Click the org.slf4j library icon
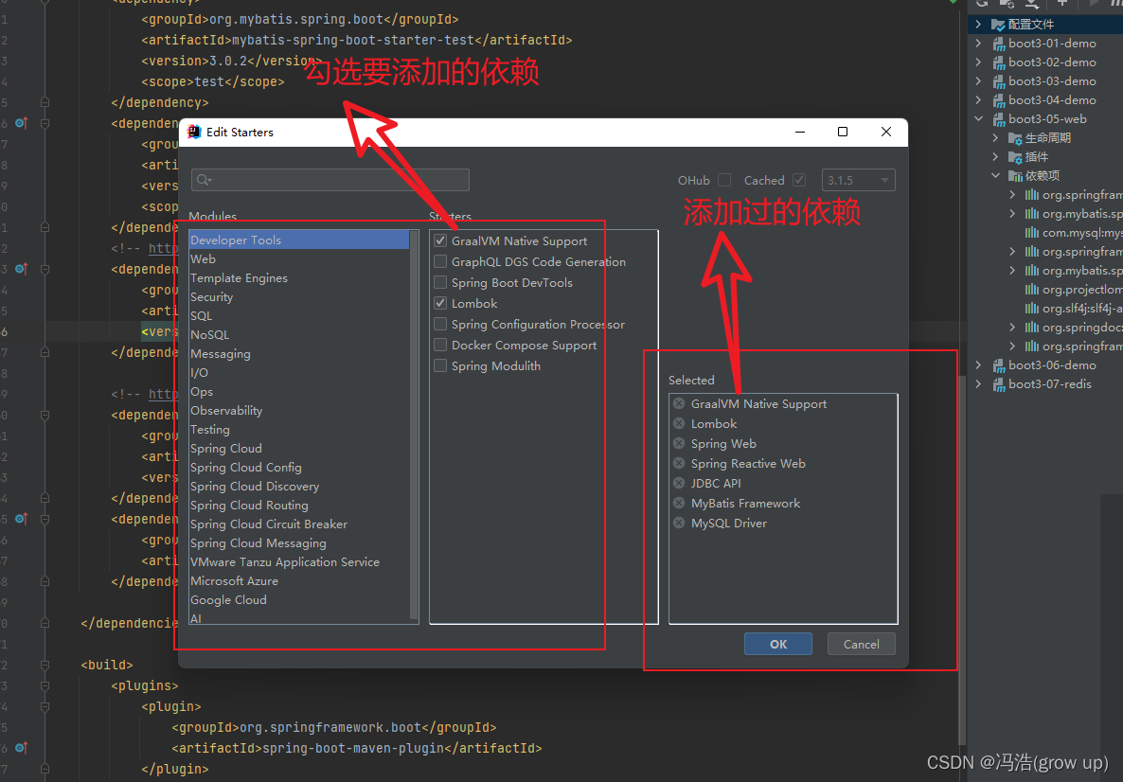Viewport: 1123px width, 782px height. (1031, 309)
